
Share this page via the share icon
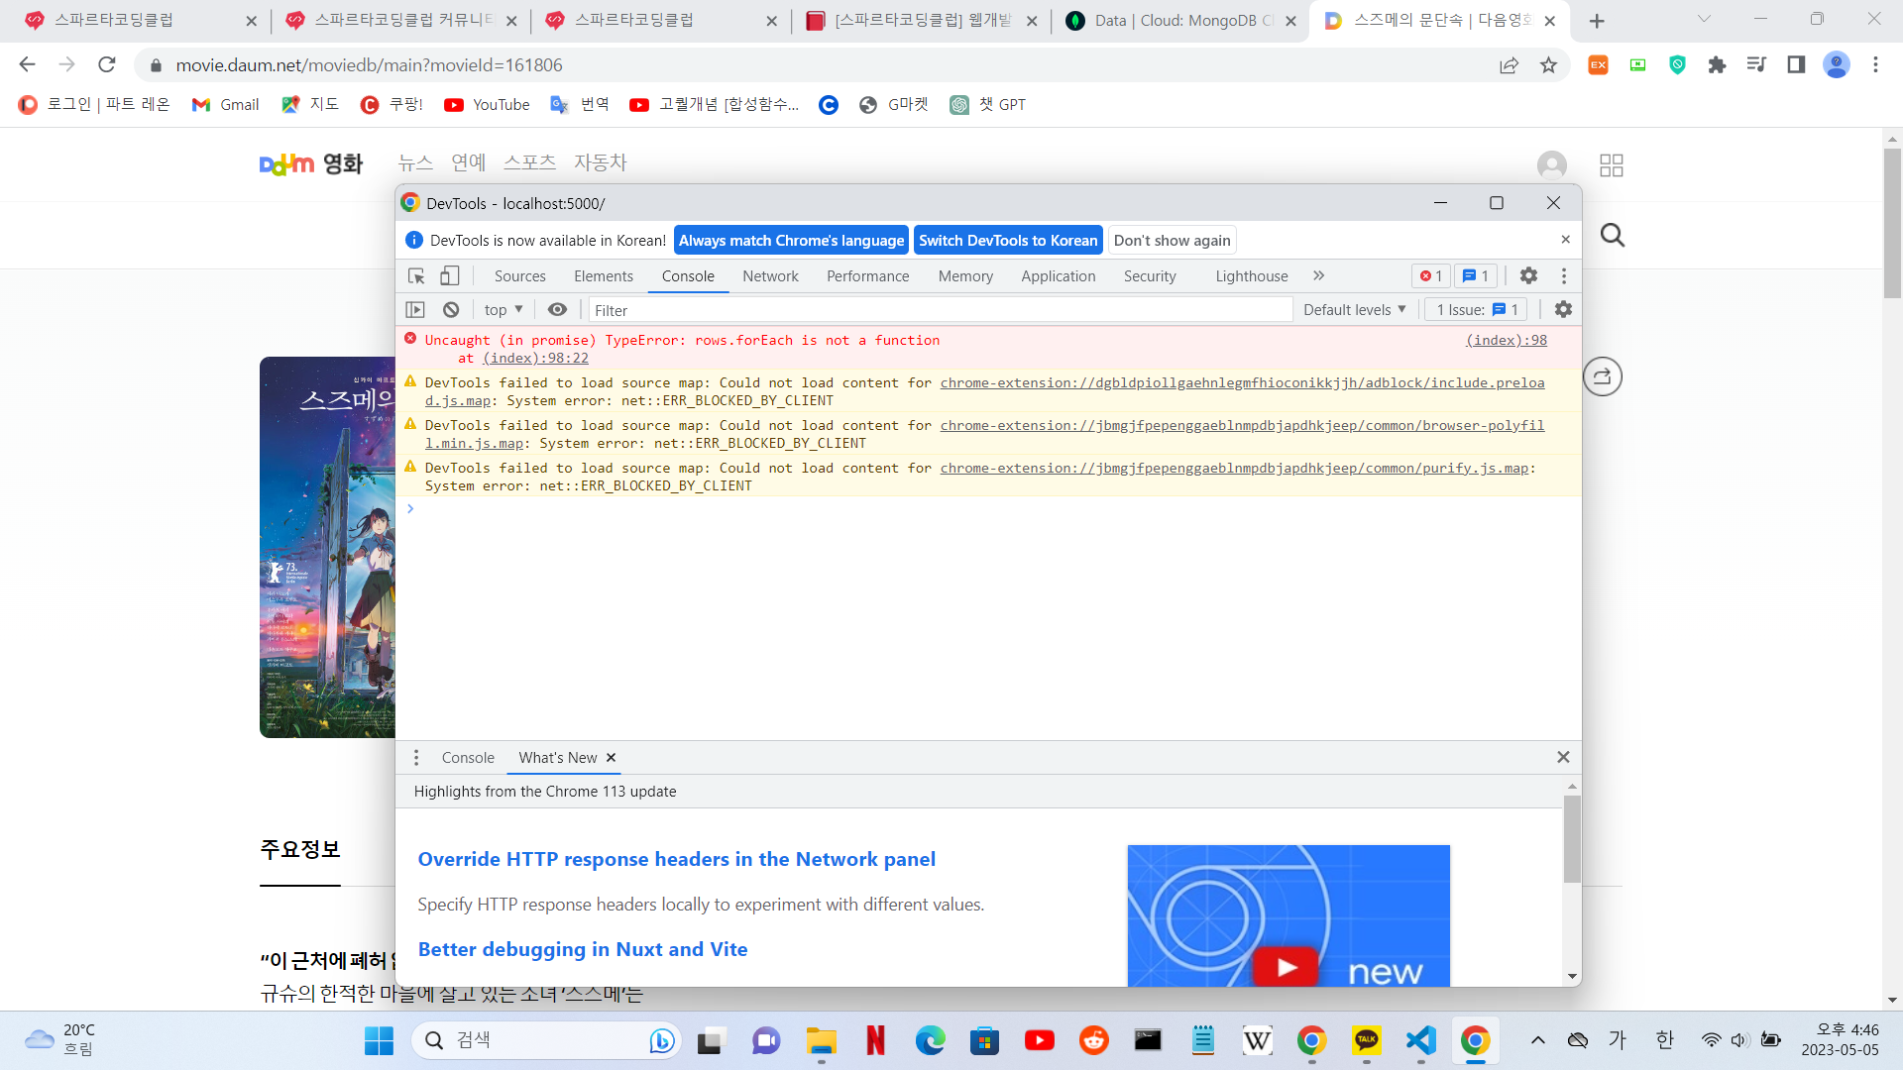coord(1509,65)
